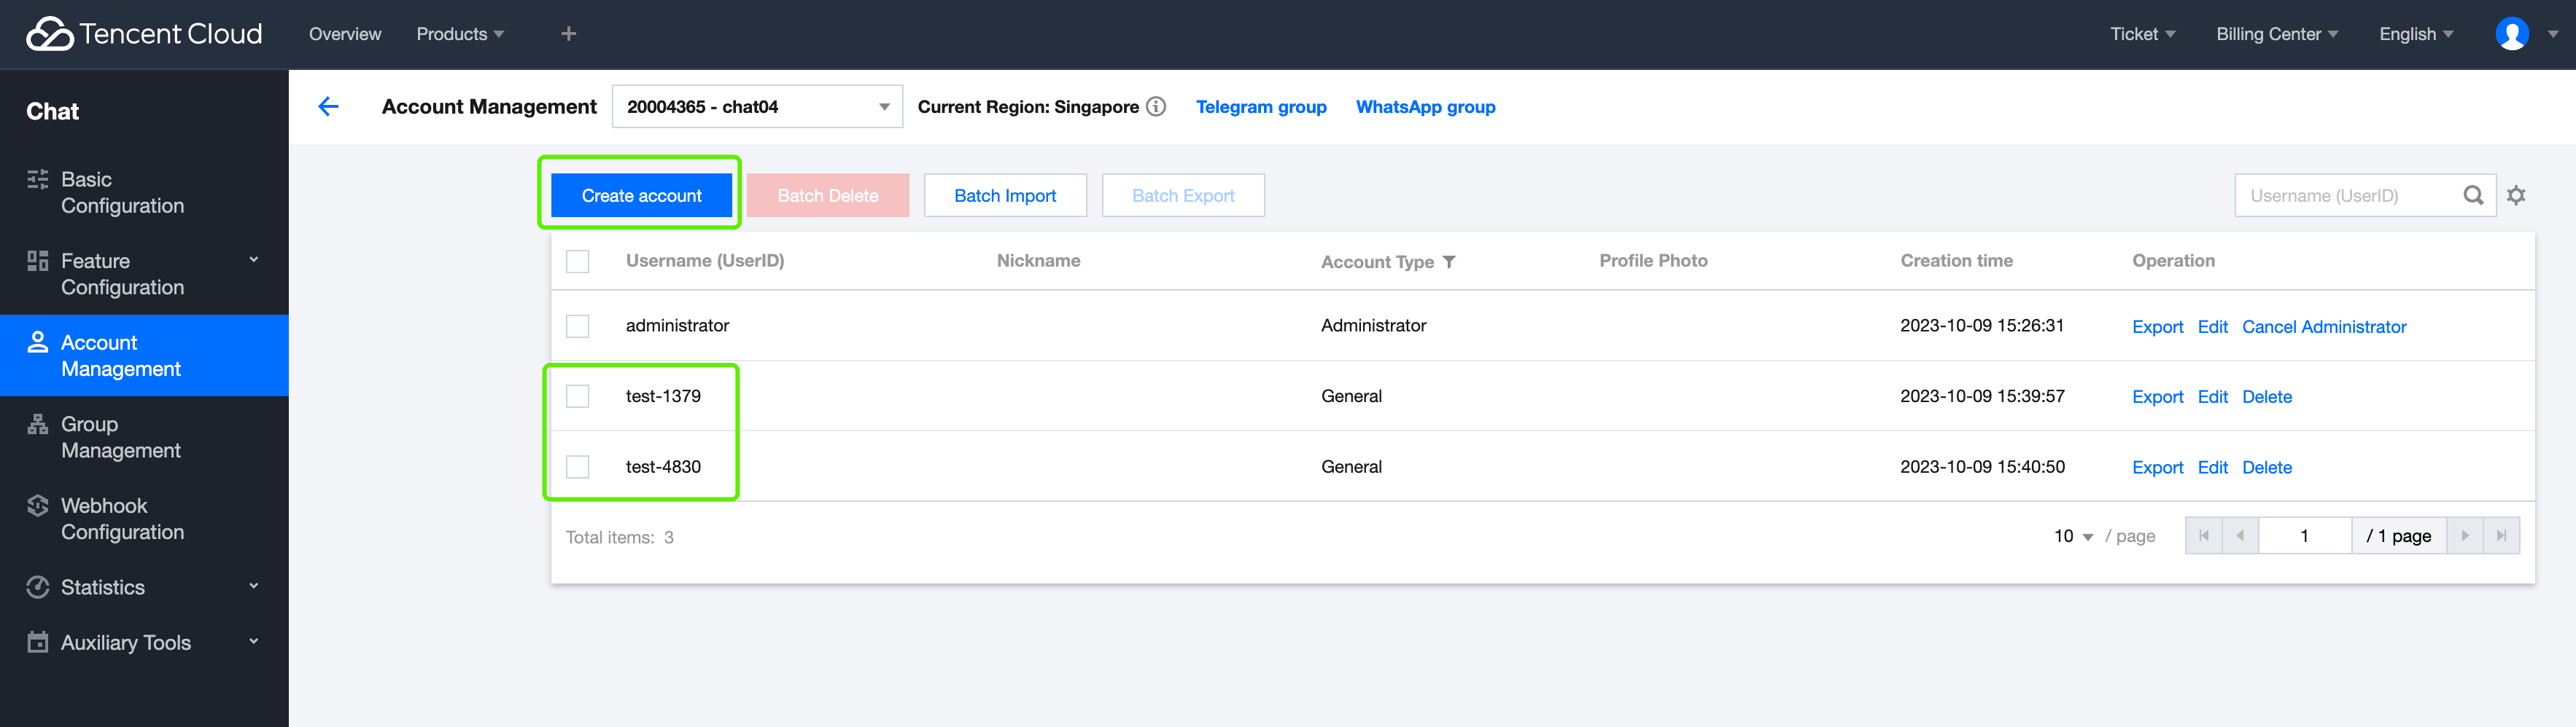Select the checkbox for test-1379
The height and width of the screenshot is (727, 2576).
(x=578, y=396)
